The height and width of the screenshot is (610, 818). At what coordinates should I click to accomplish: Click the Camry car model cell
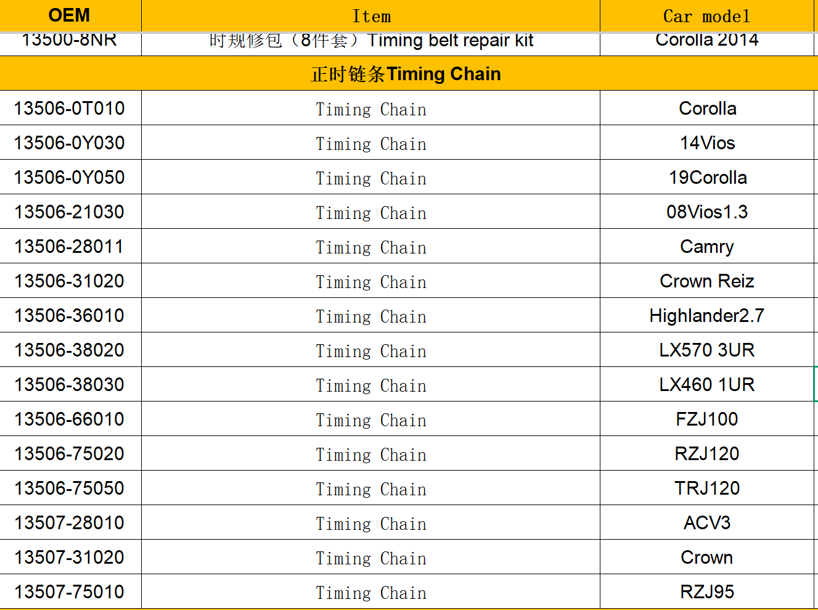pos(707,247)
